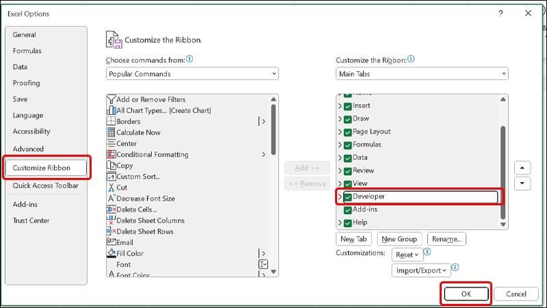Image resolution: width=547 pixels, height=308 pixels.
Task: Toggle the Data tab checkbox
Action: click(x=348, y=158)
